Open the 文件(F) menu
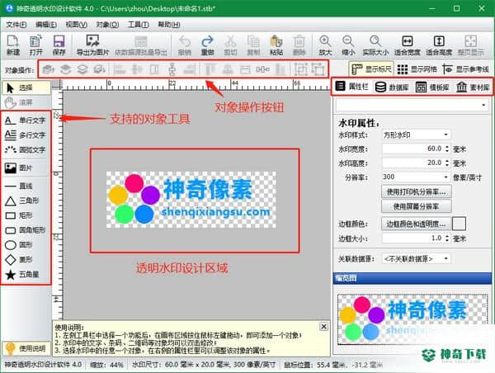This screenshot has height=373, width=495. [16, 25]
